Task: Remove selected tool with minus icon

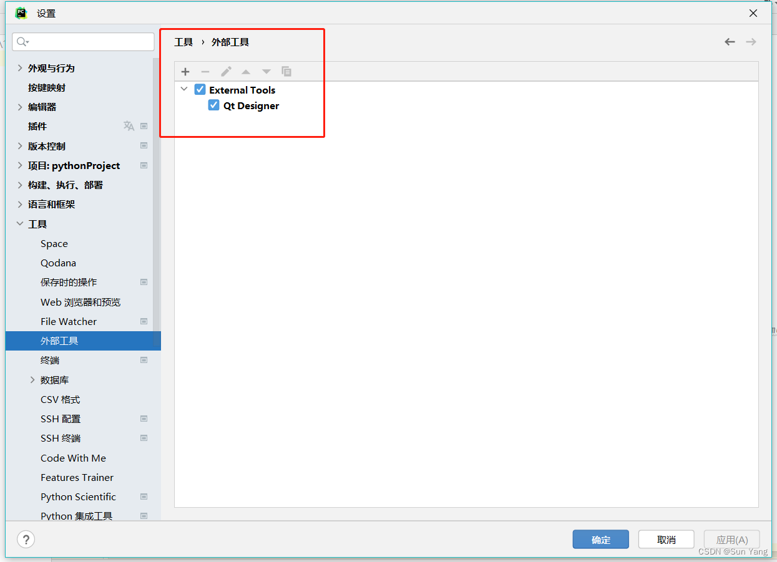Action: coord(205,72)
